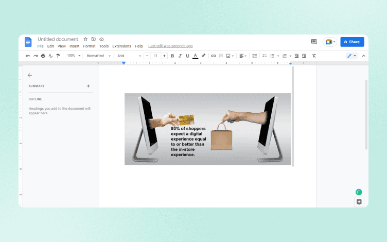Open the Extensions menu
Screen dimensions: 387x242
tap(121, 46)
